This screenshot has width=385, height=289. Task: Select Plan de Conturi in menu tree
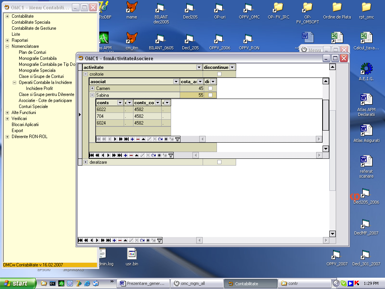coord(32,52)
